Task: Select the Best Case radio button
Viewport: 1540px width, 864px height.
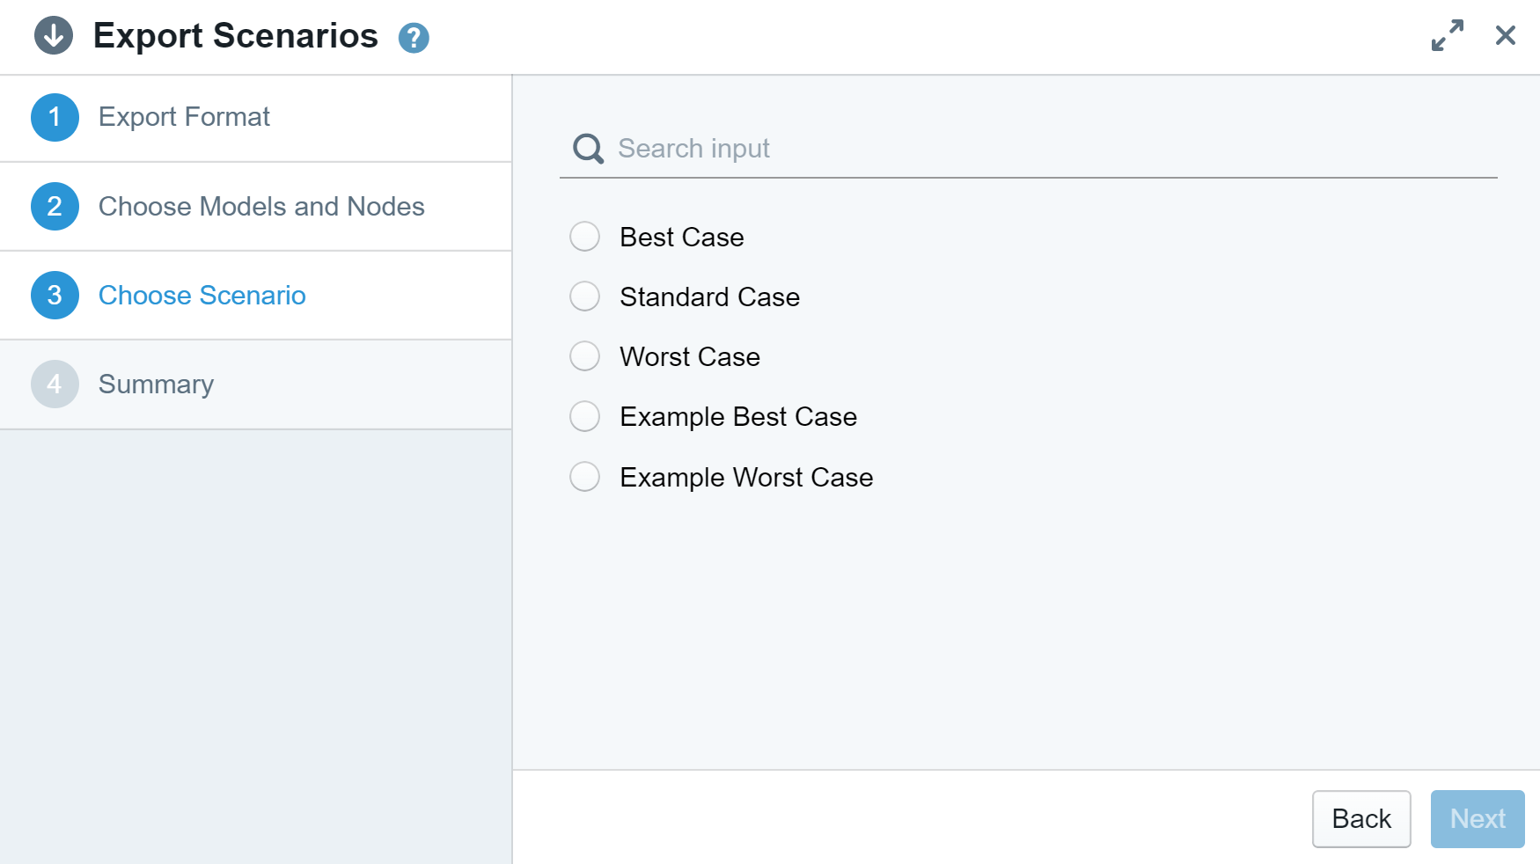Action: pos(585,237)
